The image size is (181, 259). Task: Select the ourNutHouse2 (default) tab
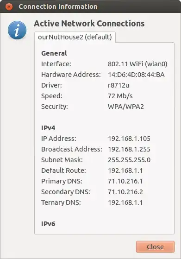point(75,37)
